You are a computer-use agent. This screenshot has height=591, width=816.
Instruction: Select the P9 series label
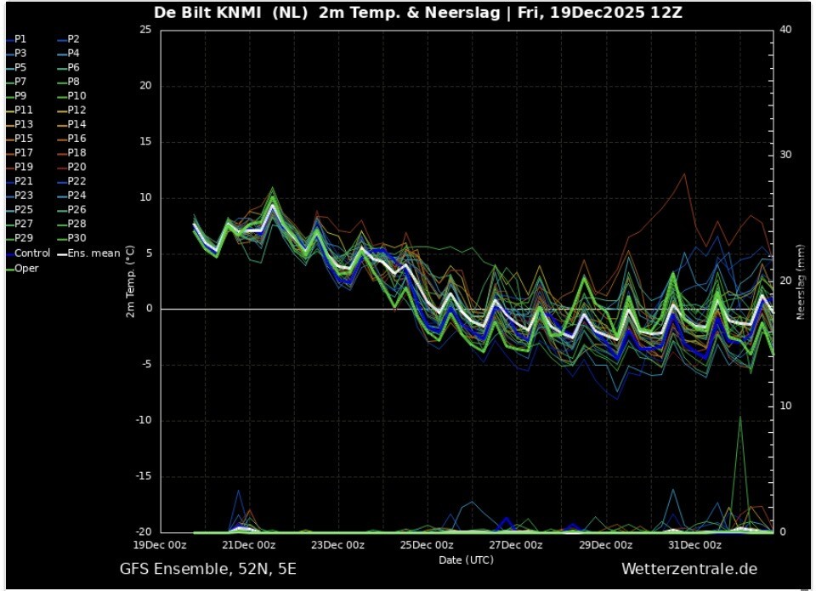click(x=17, y=96)
